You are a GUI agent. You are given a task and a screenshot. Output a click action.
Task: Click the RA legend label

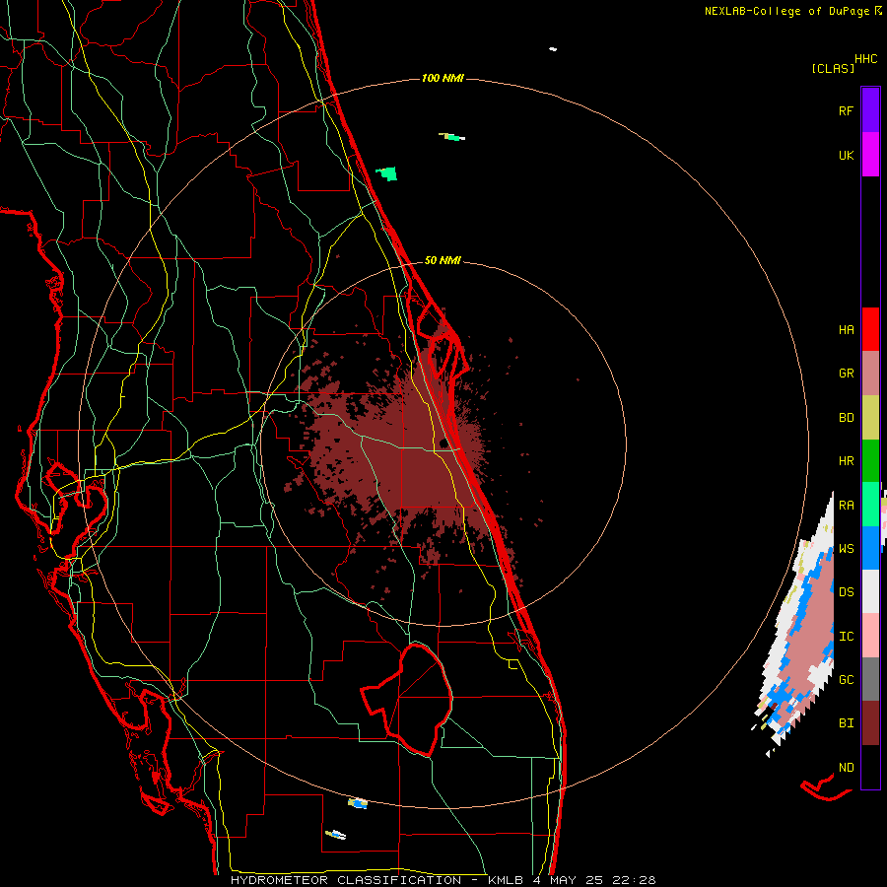[846, 505]
